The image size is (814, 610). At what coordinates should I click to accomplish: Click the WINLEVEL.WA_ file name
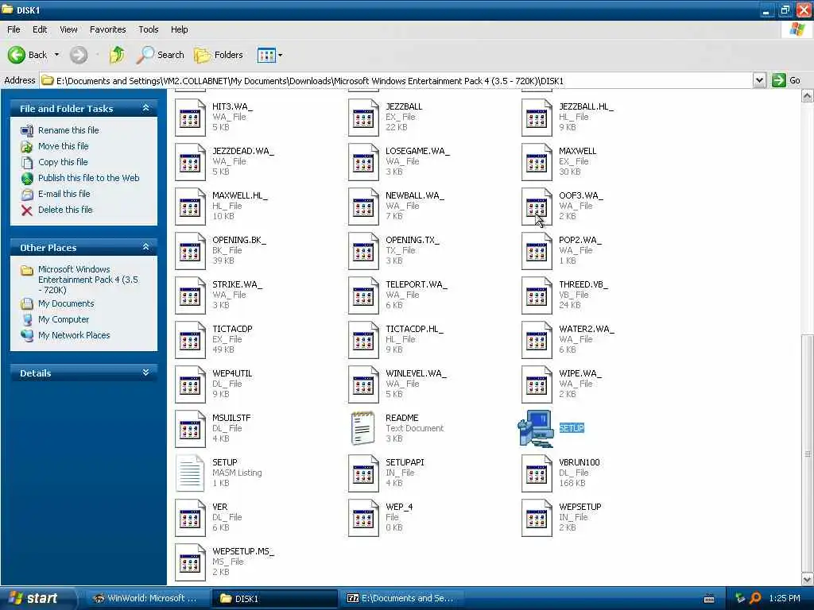click(416, 373)
